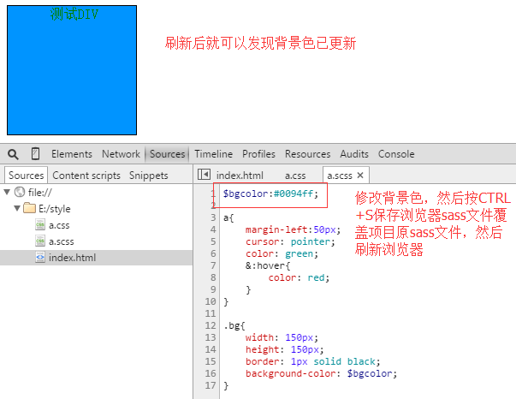Switch to the Content scripts tab
This screenshot has width=516, height=399.
tap(86, 176)
